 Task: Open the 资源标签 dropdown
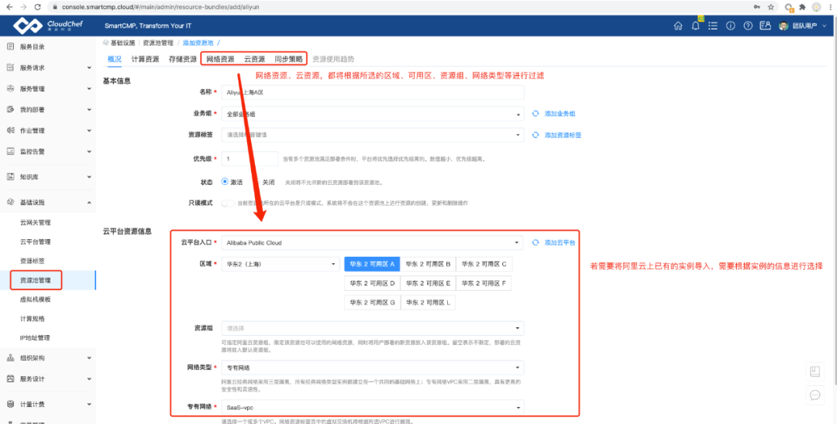373,135
